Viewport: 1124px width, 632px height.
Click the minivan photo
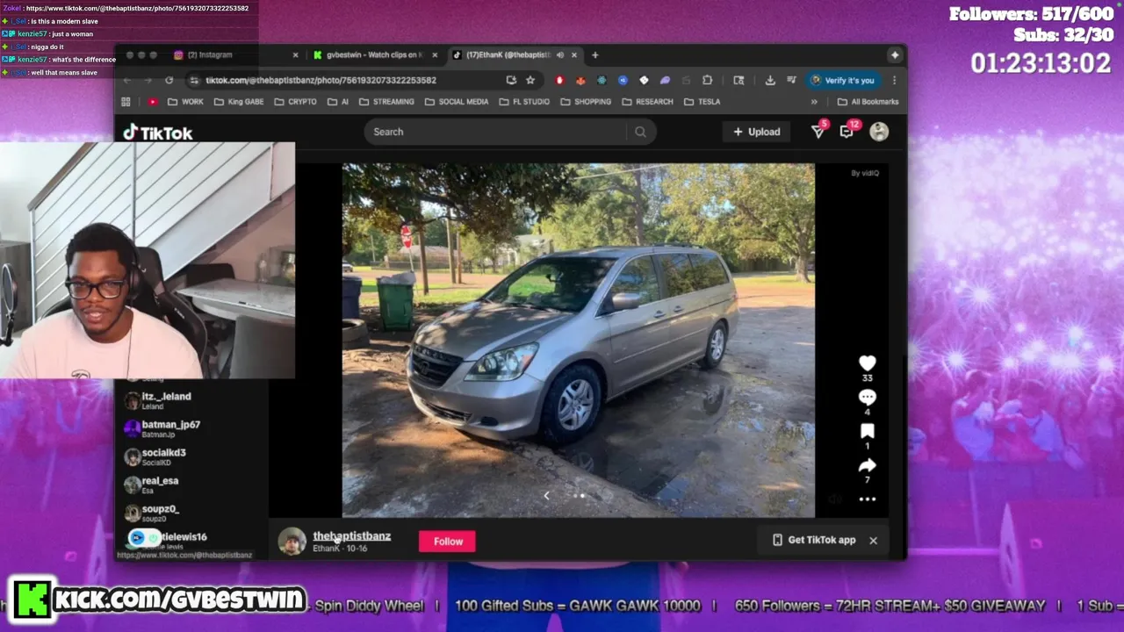pyautogui.click(x=578, y=340)
